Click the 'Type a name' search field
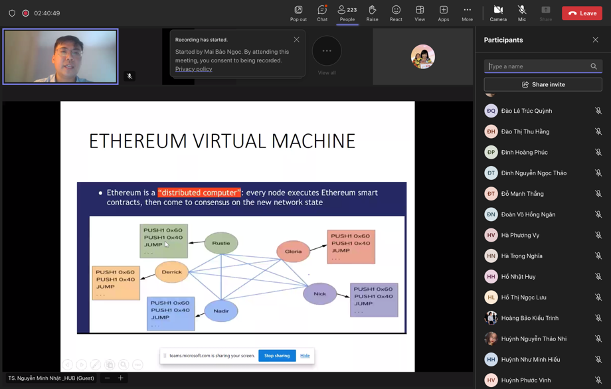Screen dimensions: 611x389 (538, 66)
